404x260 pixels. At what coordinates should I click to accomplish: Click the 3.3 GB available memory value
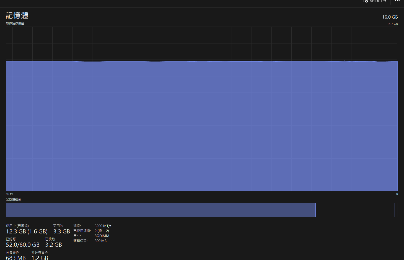point(61,231)
